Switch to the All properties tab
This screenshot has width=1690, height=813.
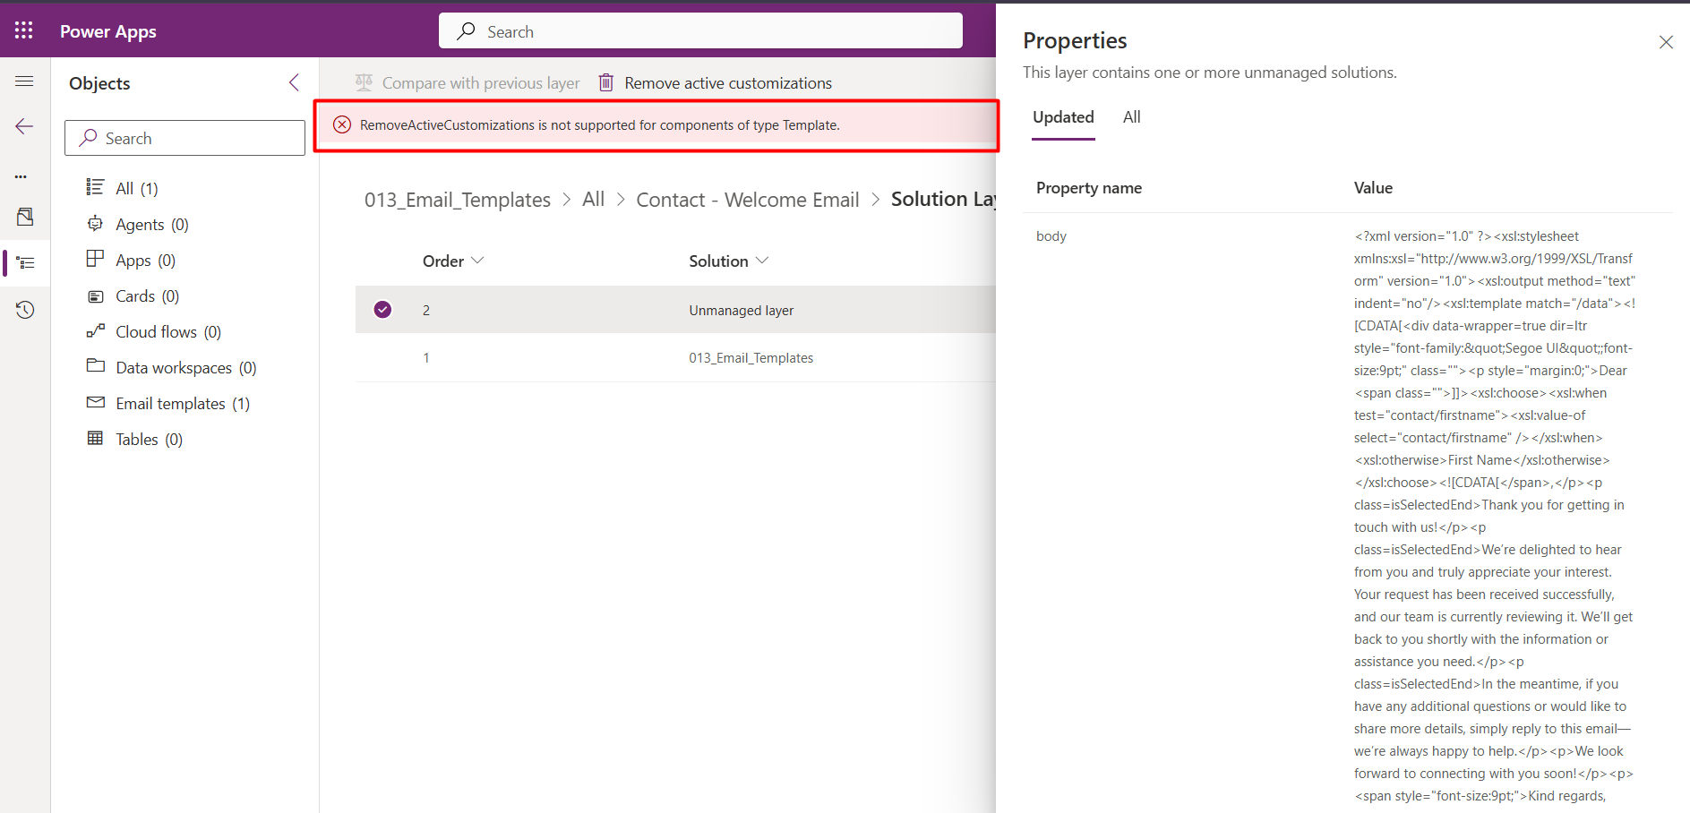[1131, 117]
